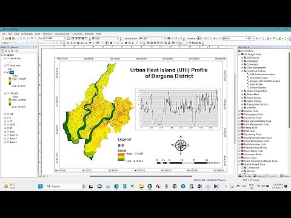291x218 pixels.
Task: Toggle the UHI Profile layer checkbox
Action: (7, 59)
